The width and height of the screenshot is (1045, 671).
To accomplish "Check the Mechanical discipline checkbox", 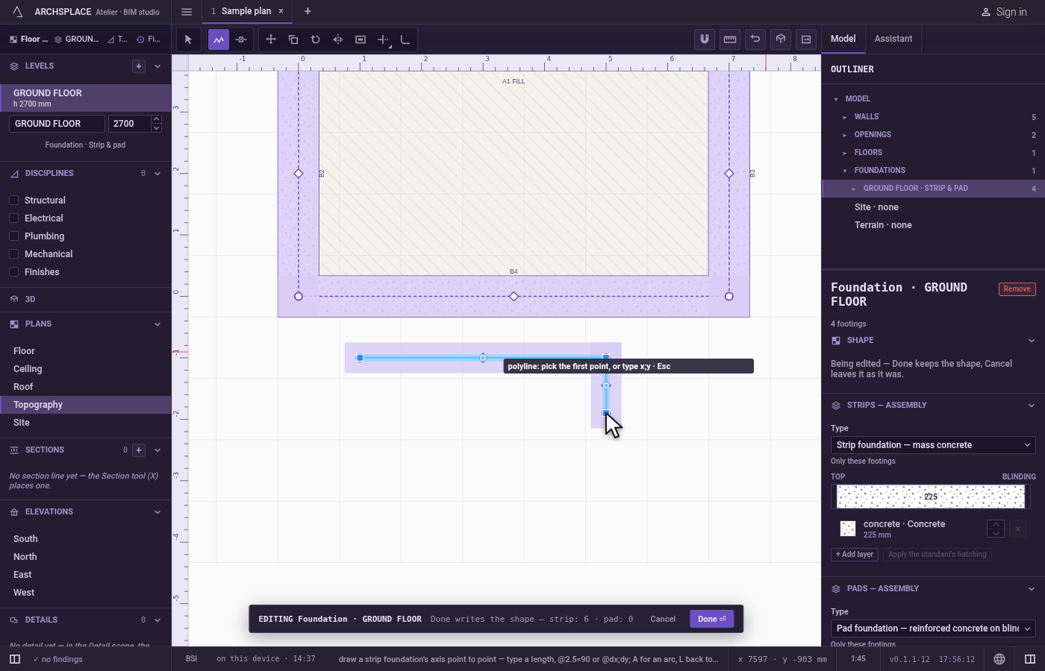I will (13, 254).
